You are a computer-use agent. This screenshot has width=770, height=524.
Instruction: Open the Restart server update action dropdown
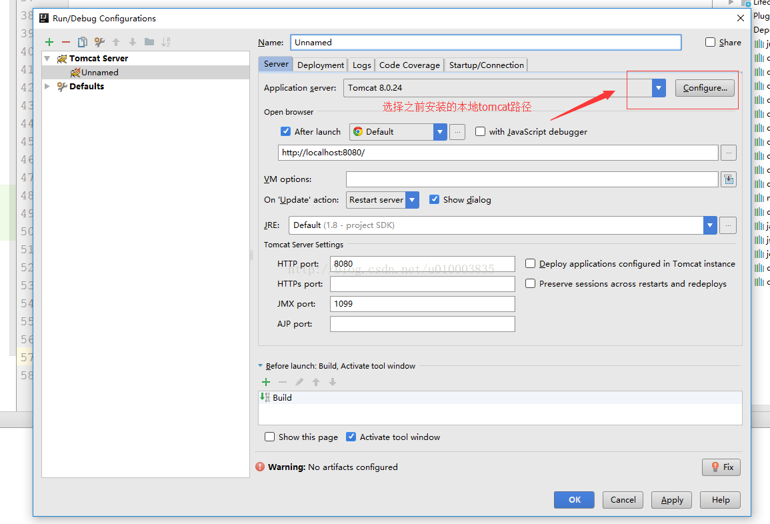point(412,200)
